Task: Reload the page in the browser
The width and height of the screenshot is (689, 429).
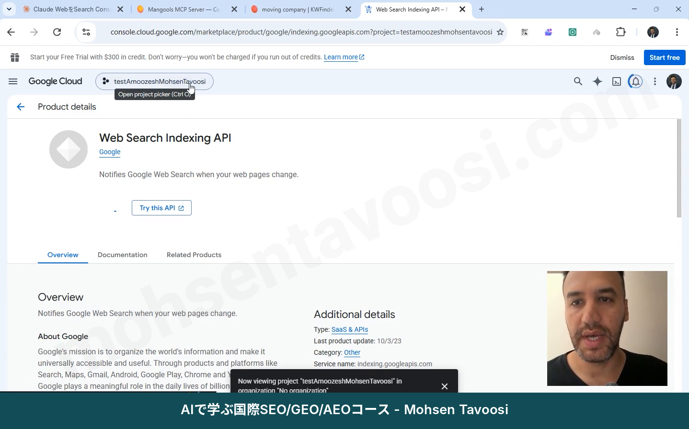Action: (x=57, y=32)
